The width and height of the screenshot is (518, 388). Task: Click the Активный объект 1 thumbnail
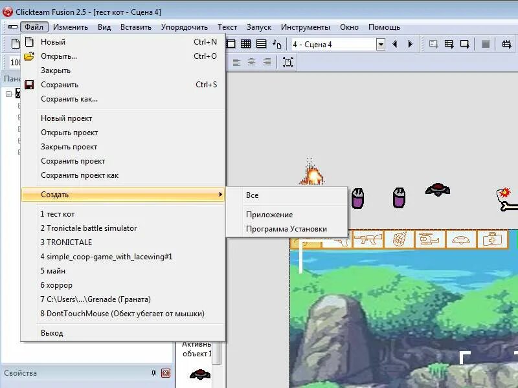(x=199, y=374)
